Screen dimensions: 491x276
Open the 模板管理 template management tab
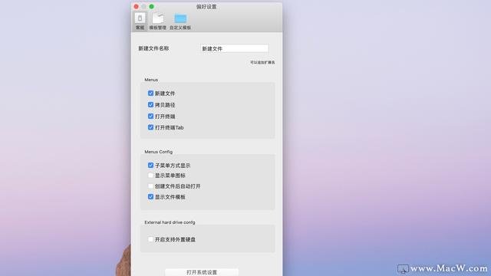pos(157,21)
